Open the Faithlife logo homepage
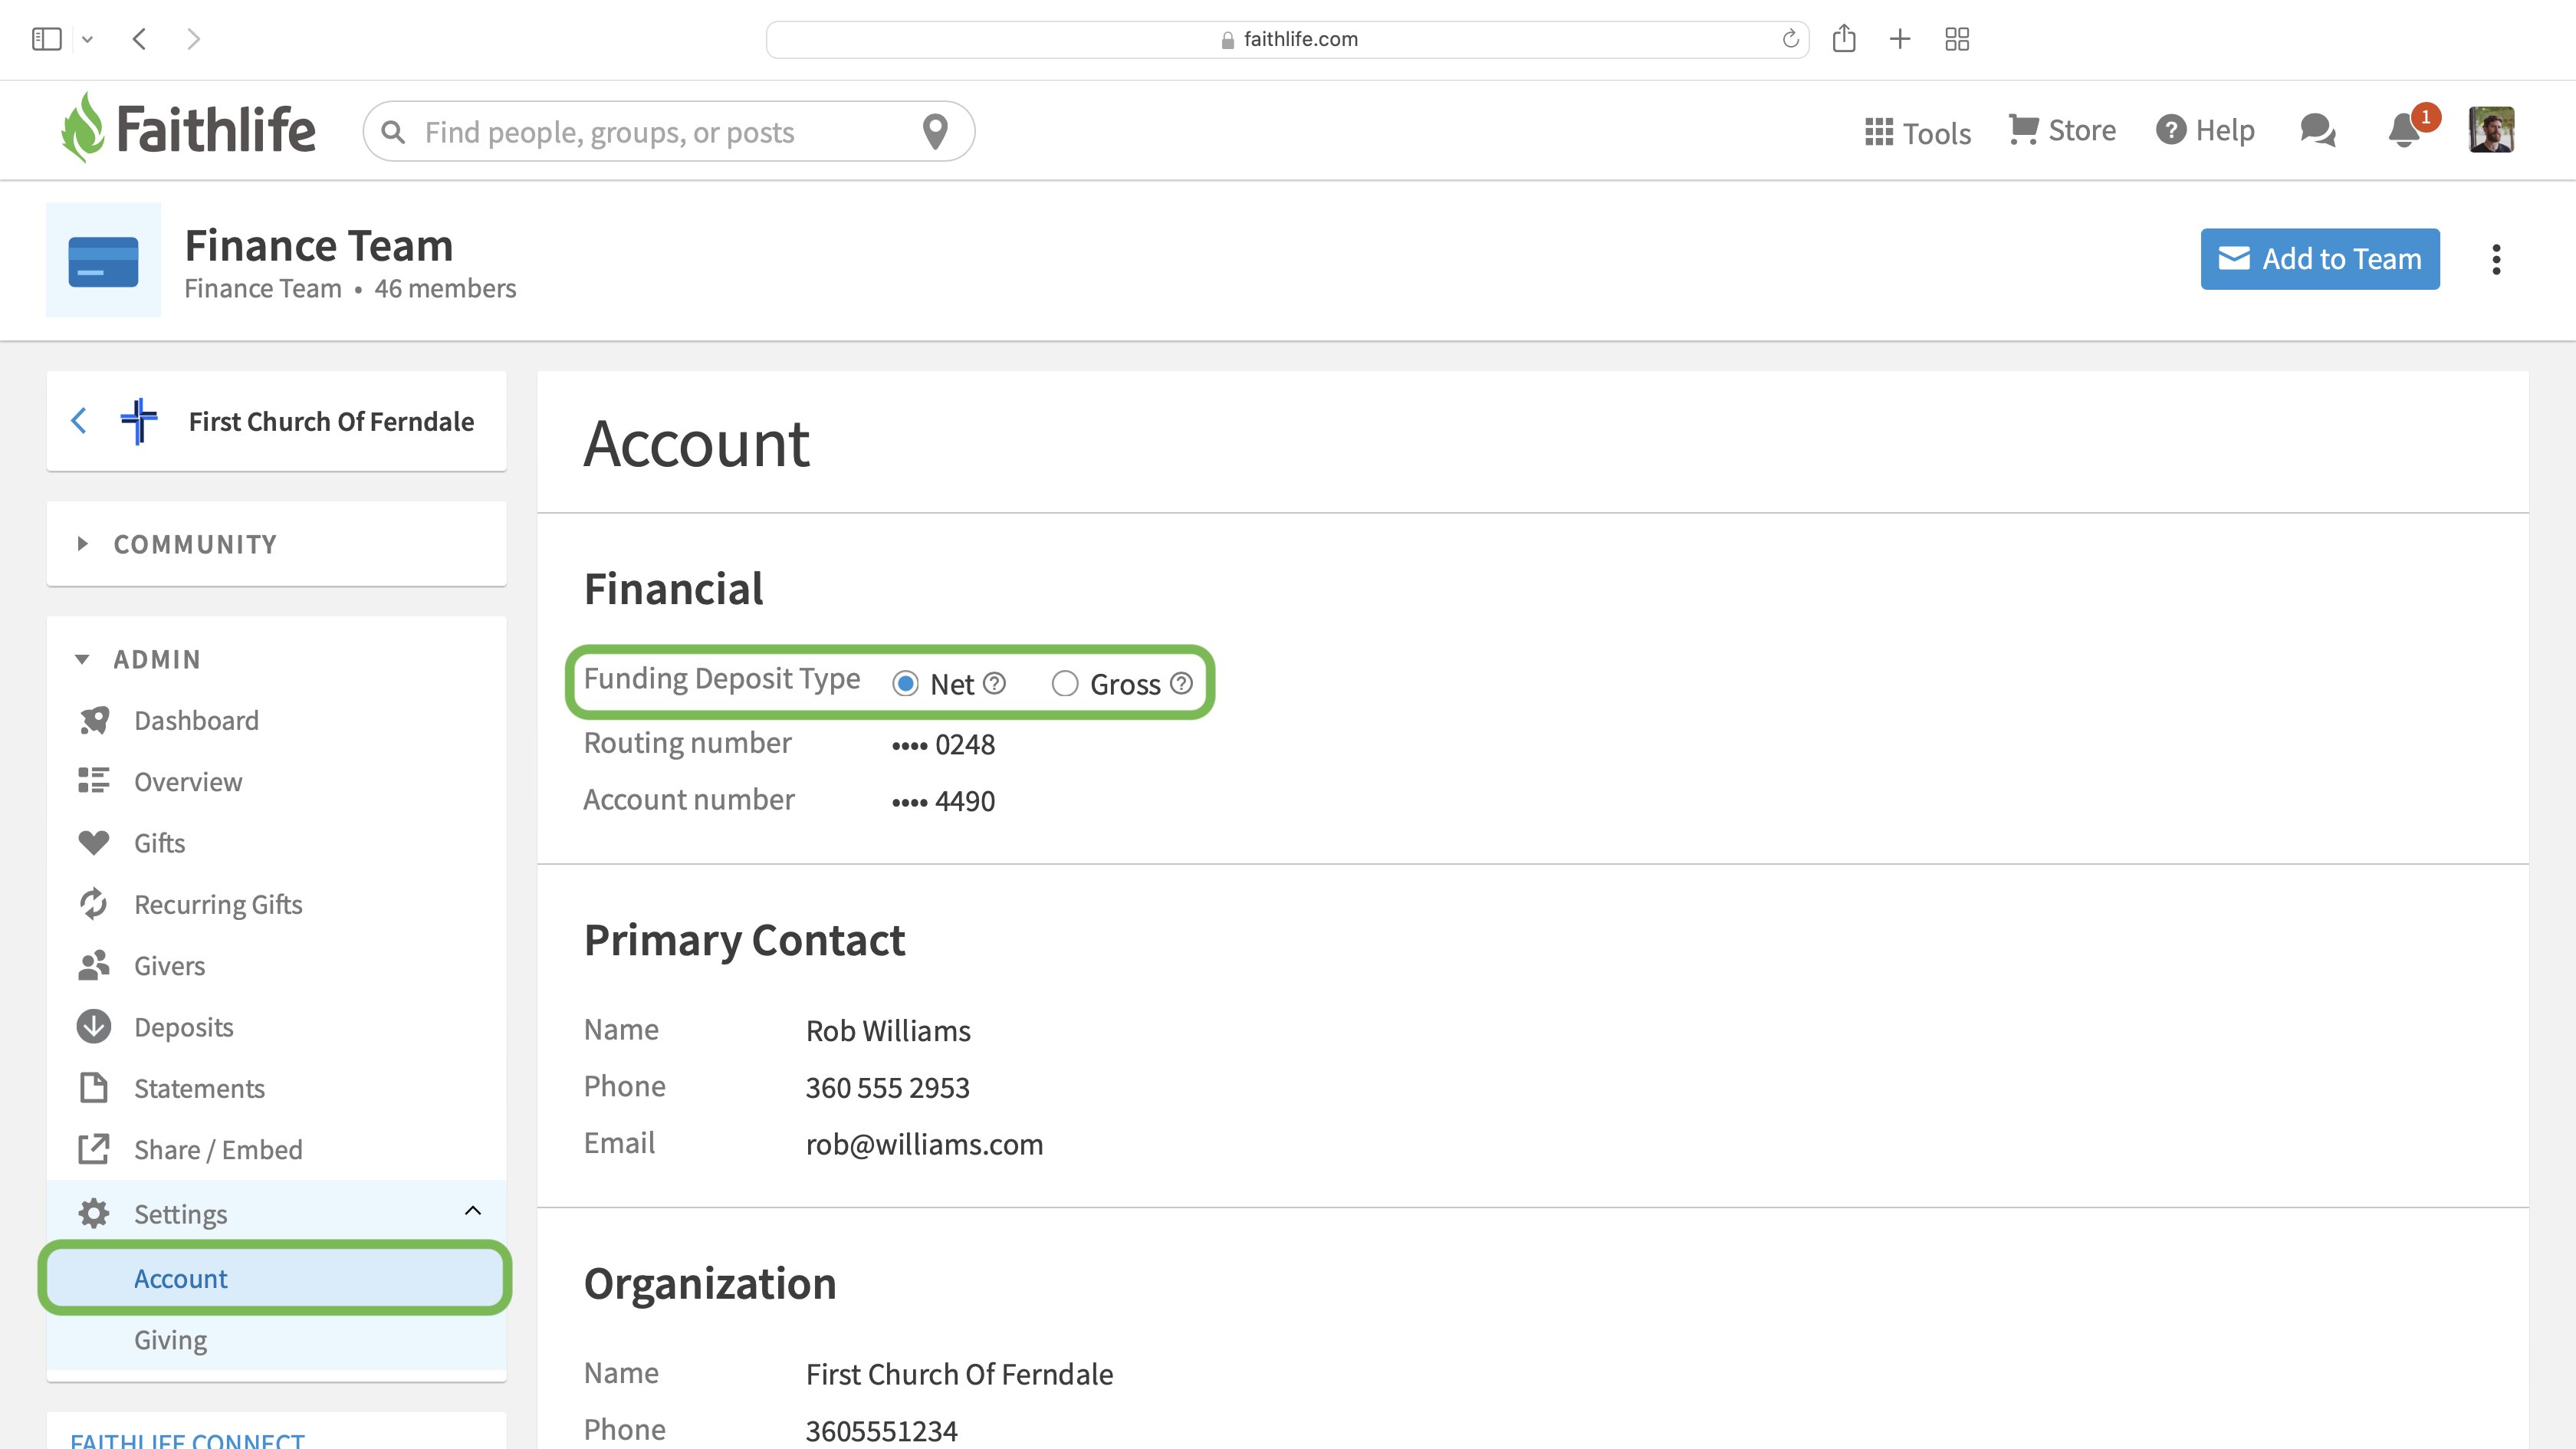This screenshot has height=1449, width=2576. coord(188,129)
